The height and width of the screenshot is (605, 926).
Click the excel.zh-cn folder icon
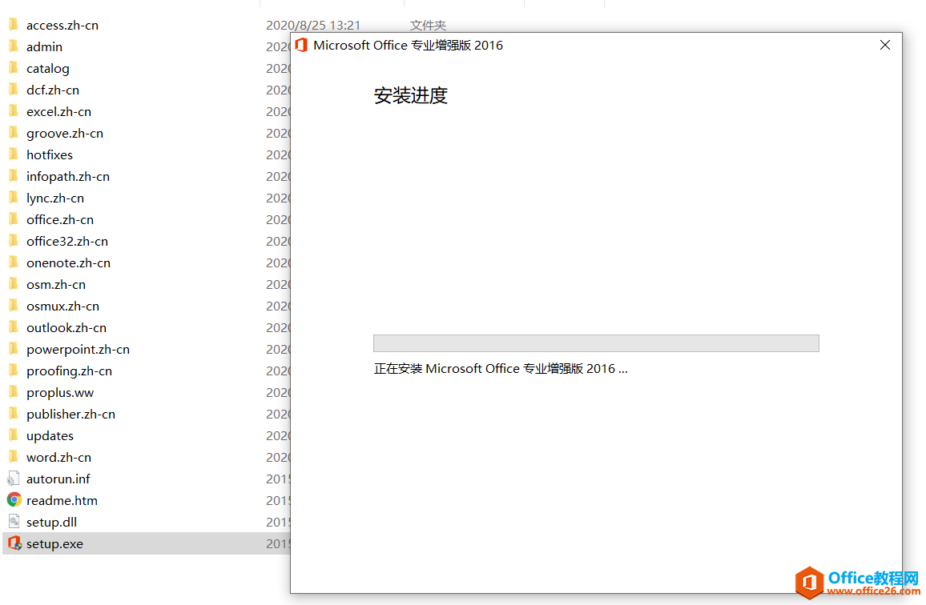click(14, 111)
